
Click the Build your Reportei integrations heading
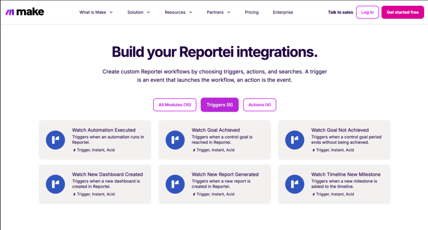click(214, 52)
